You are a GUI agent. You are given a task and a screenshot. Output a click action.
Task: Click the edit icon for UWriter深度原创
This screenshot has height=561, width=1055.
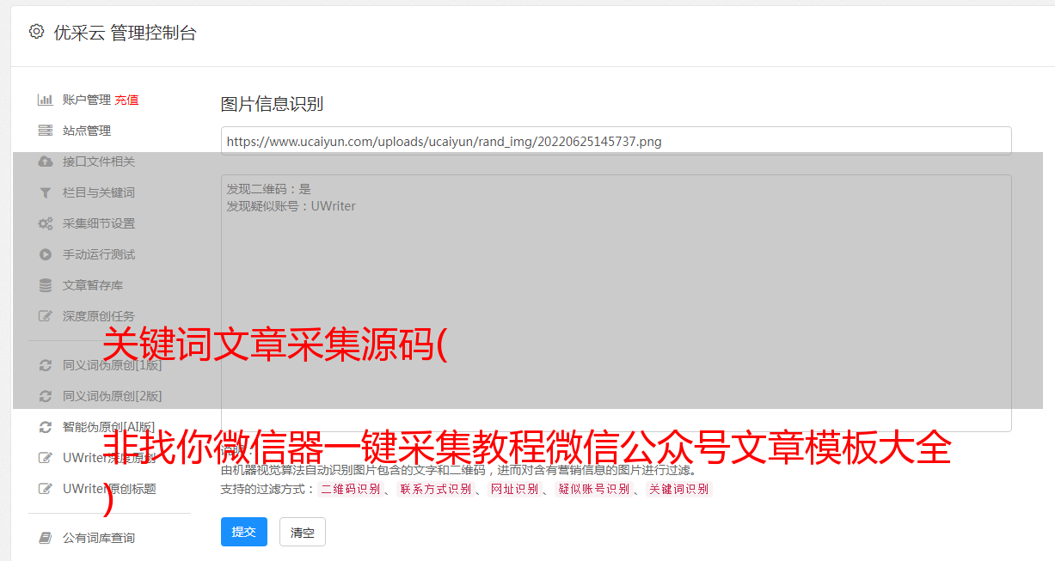click(x=46, y=458)
